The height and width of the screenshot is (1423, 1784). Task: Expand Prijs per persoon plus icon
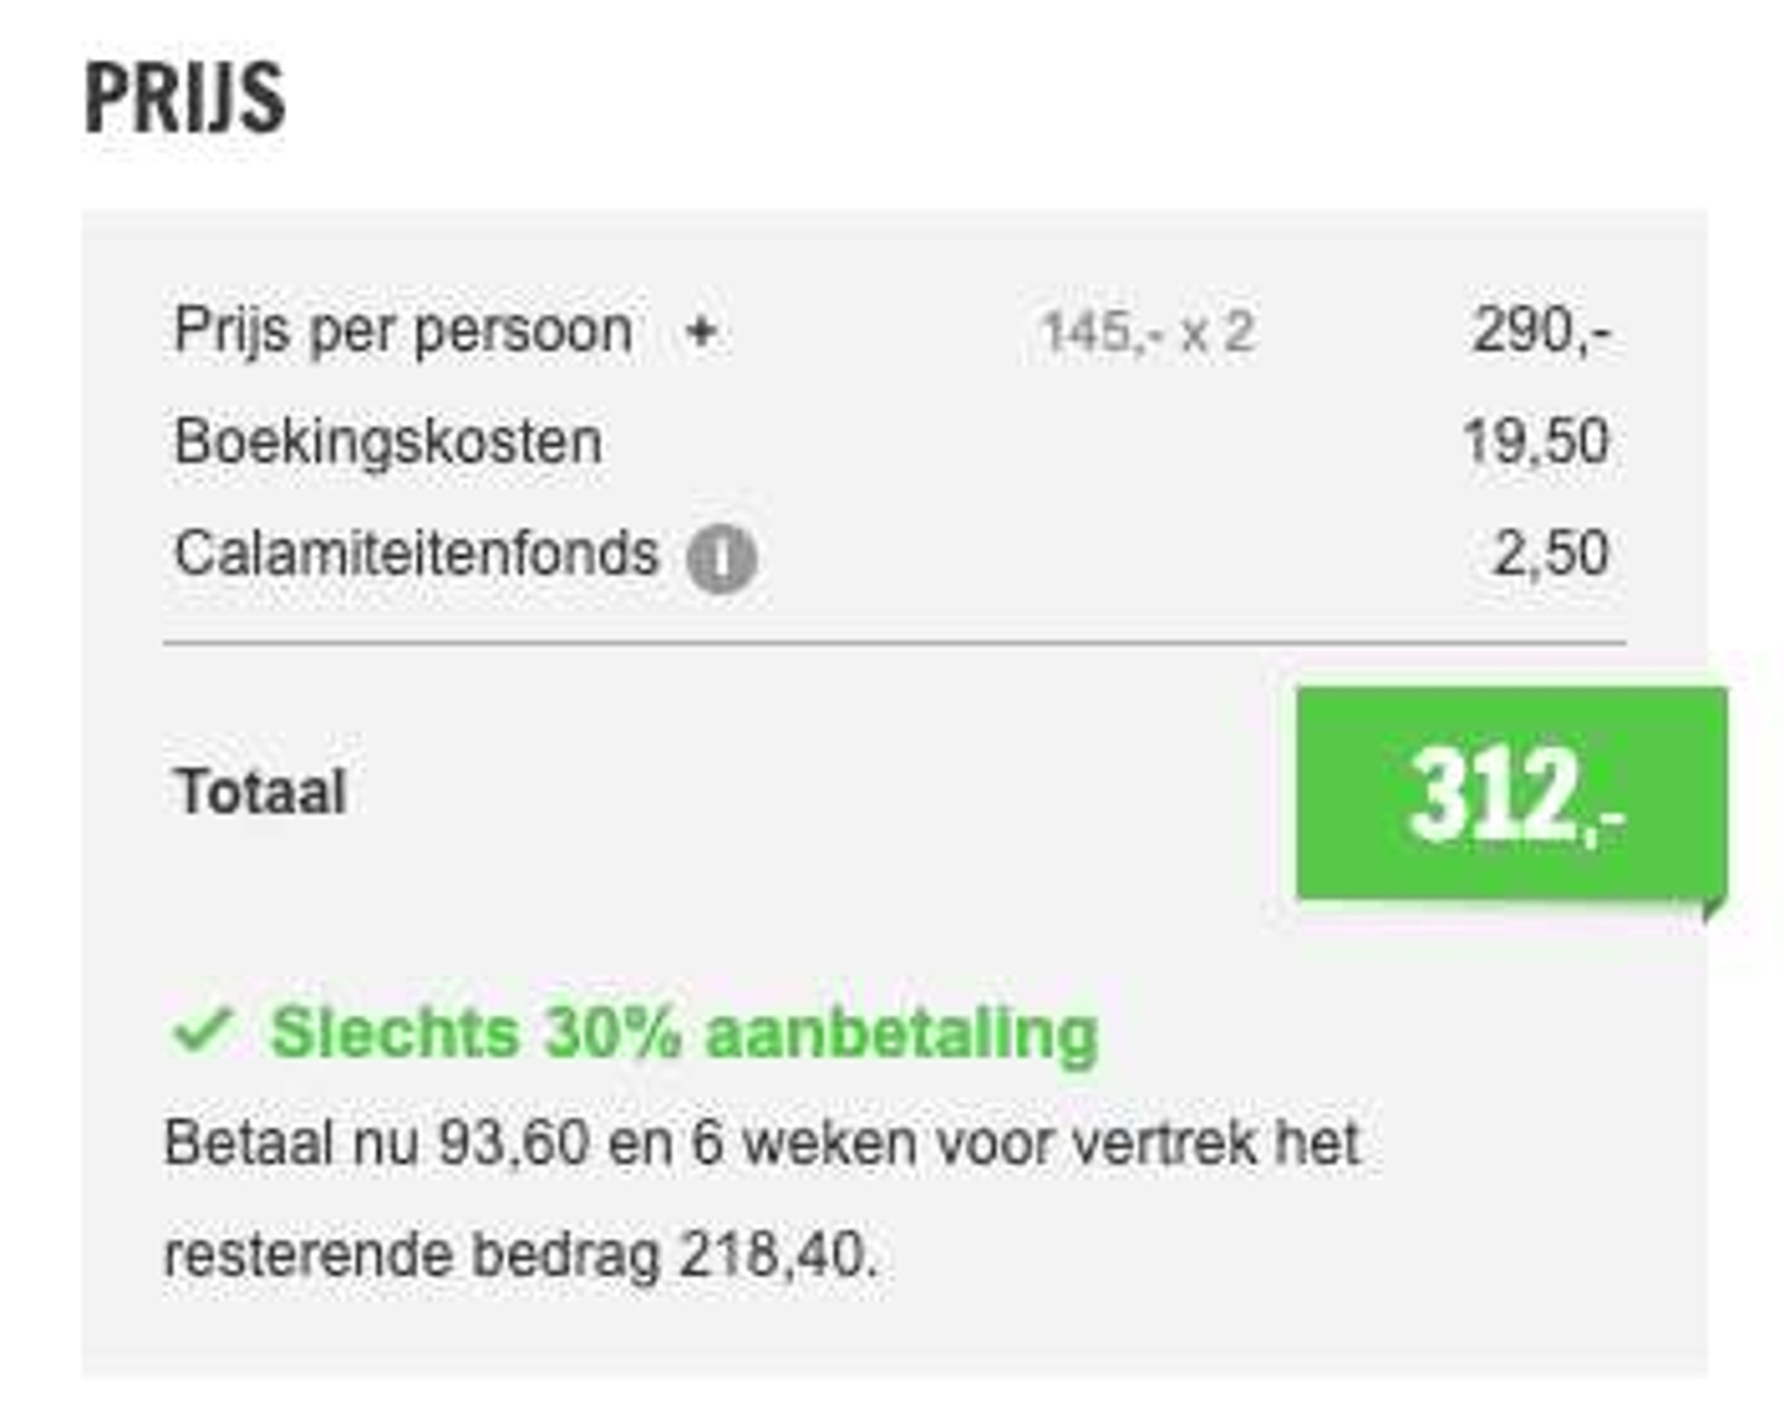tap(701, 333)
